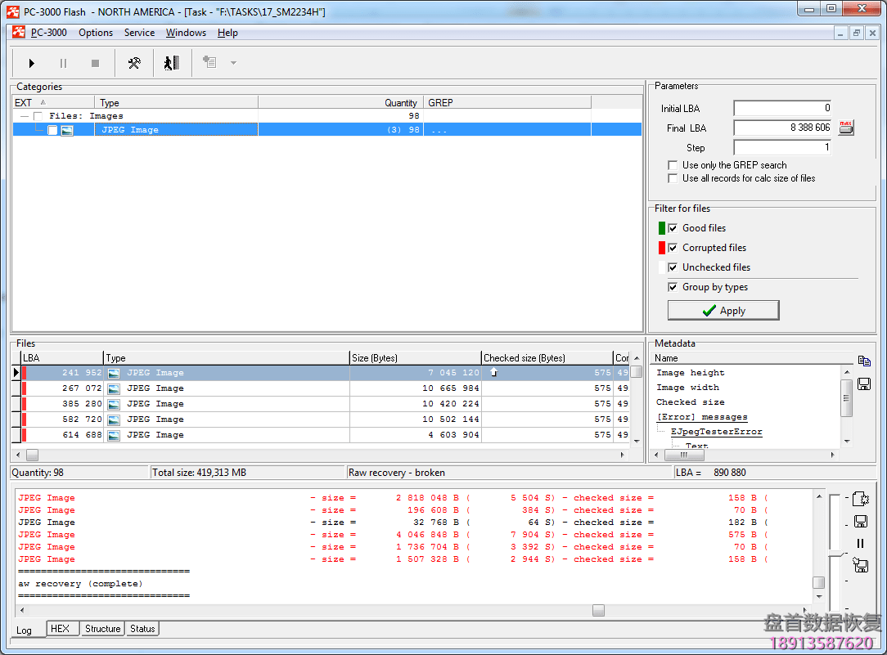Image resolution: width=887 pixels, height=655 pixels.
Task: Toggle the Good files filter checkbox
Action: click(673, 228)
